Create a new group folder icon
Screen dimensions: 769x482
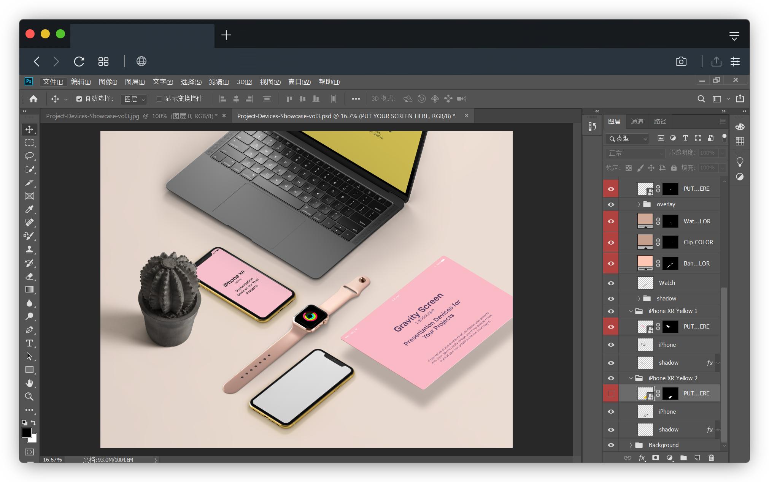tap(683, 458)
